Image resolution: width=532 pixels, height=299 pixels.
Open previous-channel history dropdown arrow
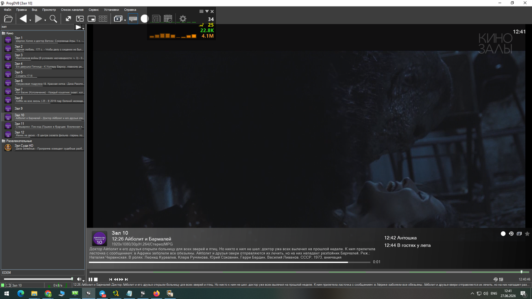click(30, 20)
